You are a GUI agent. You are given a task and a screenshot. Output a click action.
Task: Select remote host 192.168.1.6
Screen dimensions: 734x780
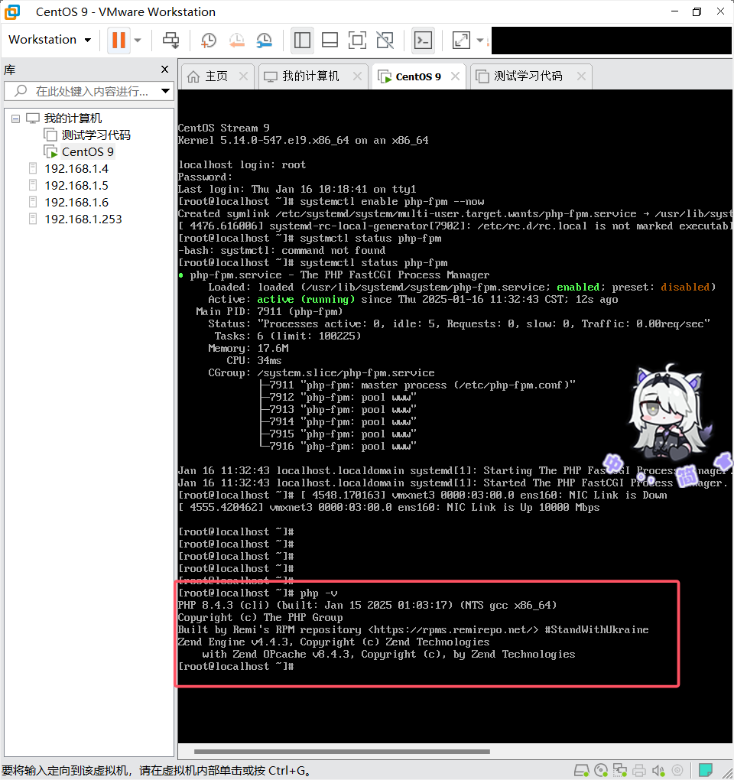pyautogui.click(x=76, y=203)
